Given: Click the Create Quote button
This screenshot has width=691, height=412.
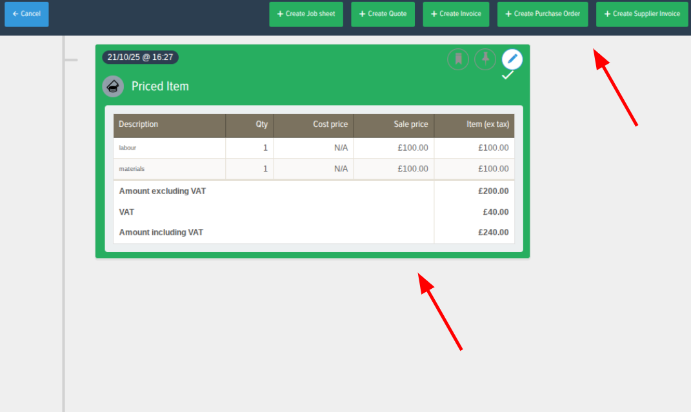Looking at the screenshot, I should click(x=383, y=14).
